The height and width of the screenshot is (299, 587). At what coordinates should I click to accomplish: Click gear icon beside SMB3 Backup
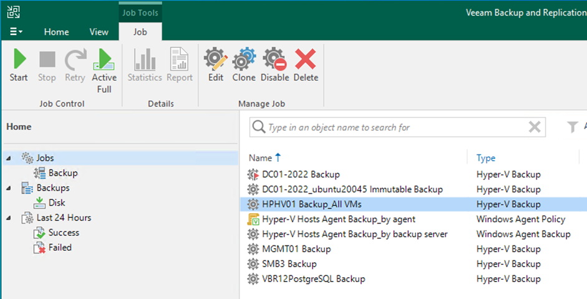tap(253, 264)
